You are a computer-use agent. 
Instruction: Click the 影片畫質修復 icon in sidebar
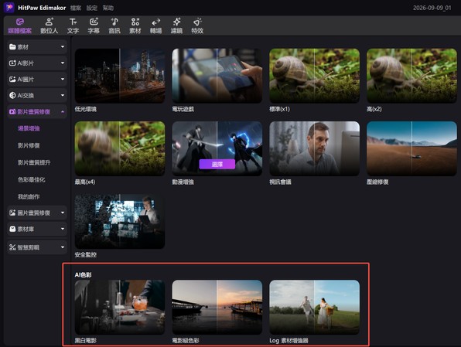click(12, 111)
